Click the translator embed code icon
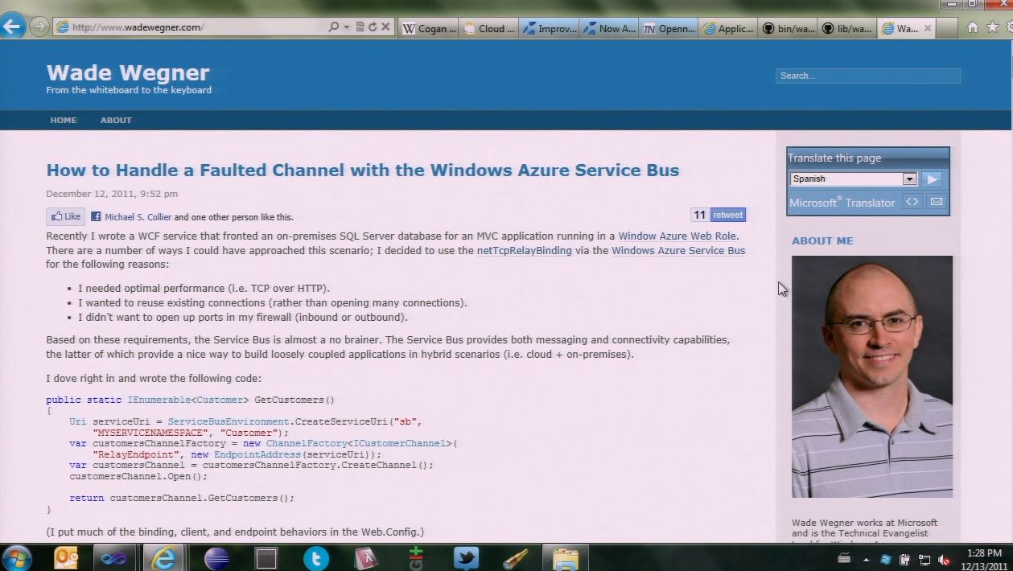The height and width of the screenshot is (571, 1013). pyautogui.click(x=912, y=202)
